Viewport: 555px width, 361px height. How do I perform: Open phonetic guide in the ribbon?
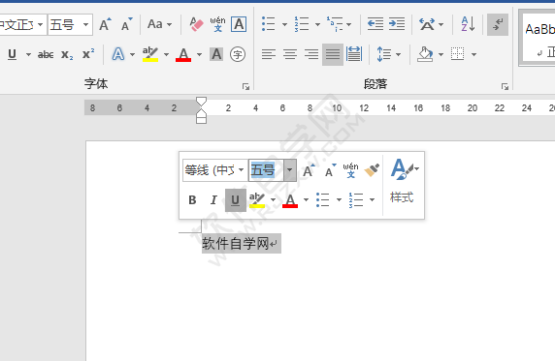pos(217,24)
